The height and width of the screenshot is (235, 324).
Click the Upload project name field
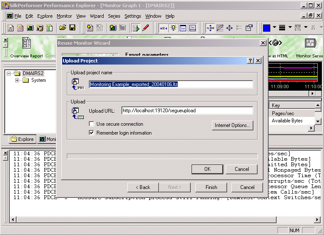pos(171,84)
